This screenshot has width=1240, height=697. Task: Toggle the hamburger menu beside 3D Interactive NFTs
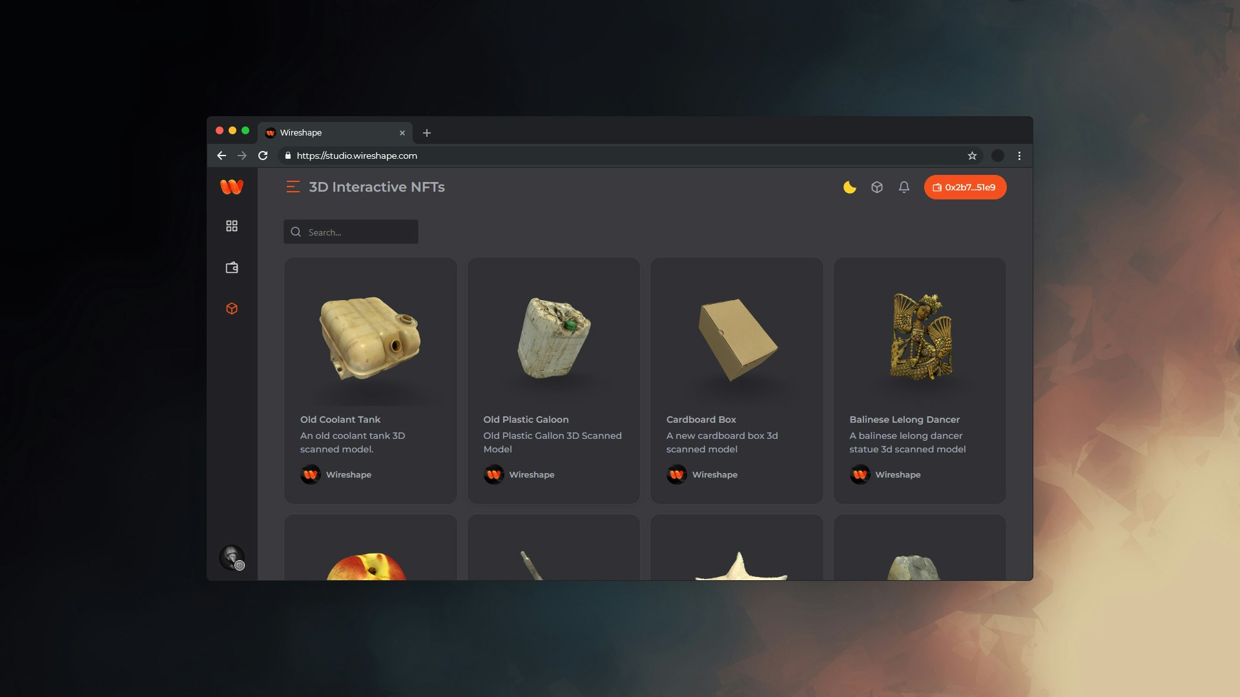point(293,187)
